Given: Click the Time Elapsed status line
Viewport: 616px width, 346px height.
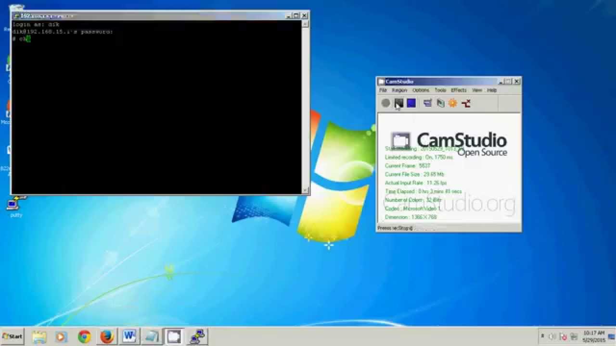Looking at the screenshot, I should [423, 191].
